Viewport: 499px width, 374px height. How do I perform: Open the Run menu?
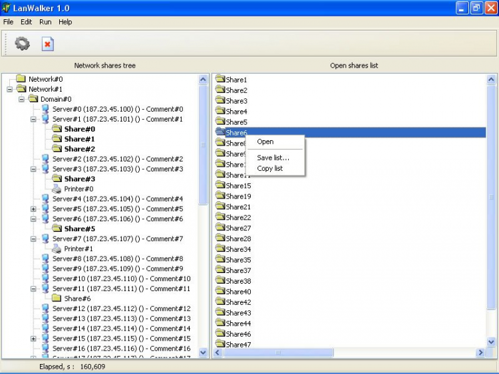pyautogui.click(x=45, y=22)
